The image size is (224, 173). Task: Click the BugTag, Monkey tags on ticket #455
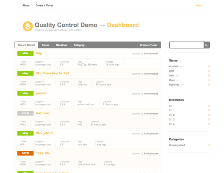tap(87, 64)
